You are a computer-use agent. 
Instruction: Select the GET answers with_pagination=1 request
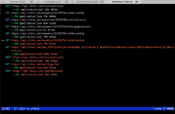51,26
